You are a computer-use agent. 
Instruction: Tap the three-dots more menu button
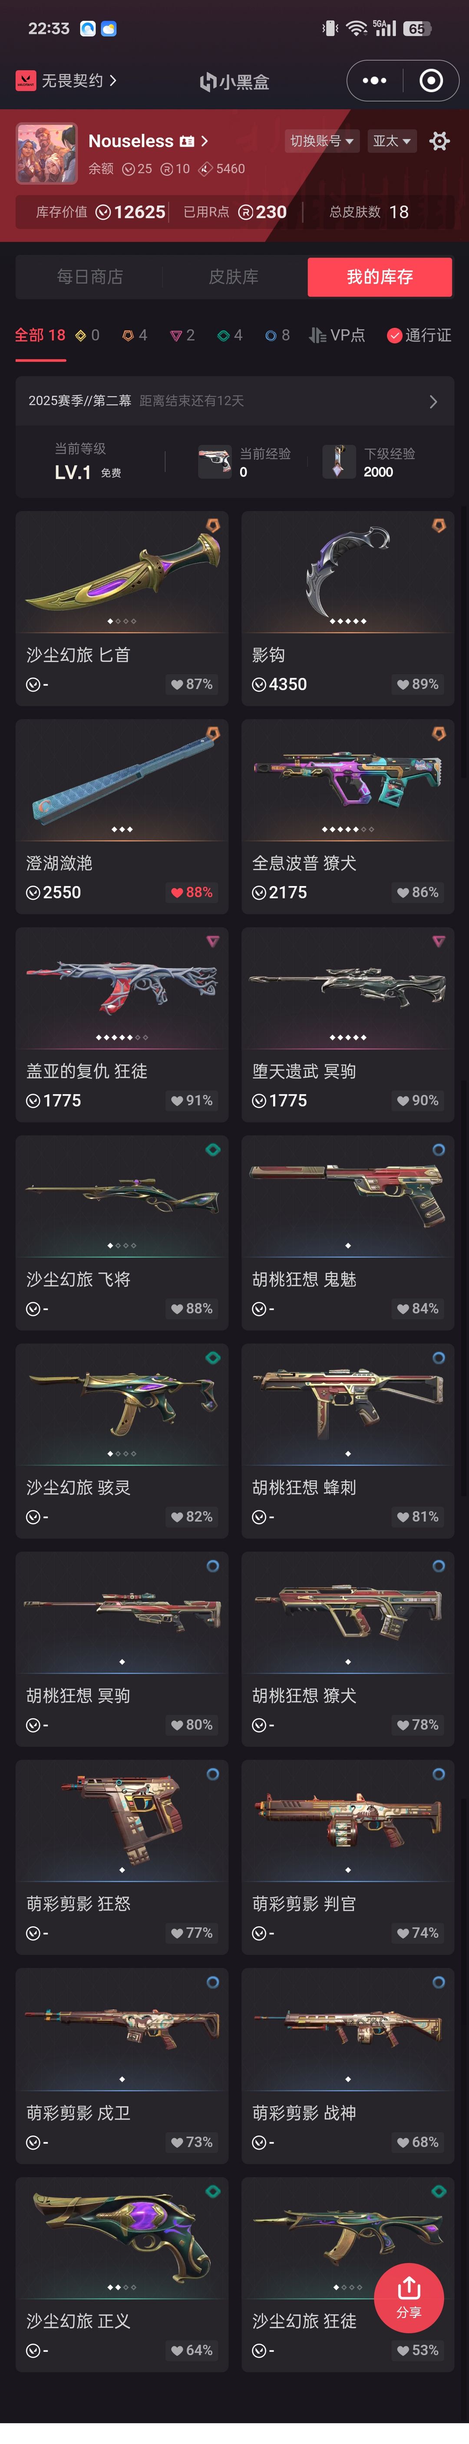point(375,80)
